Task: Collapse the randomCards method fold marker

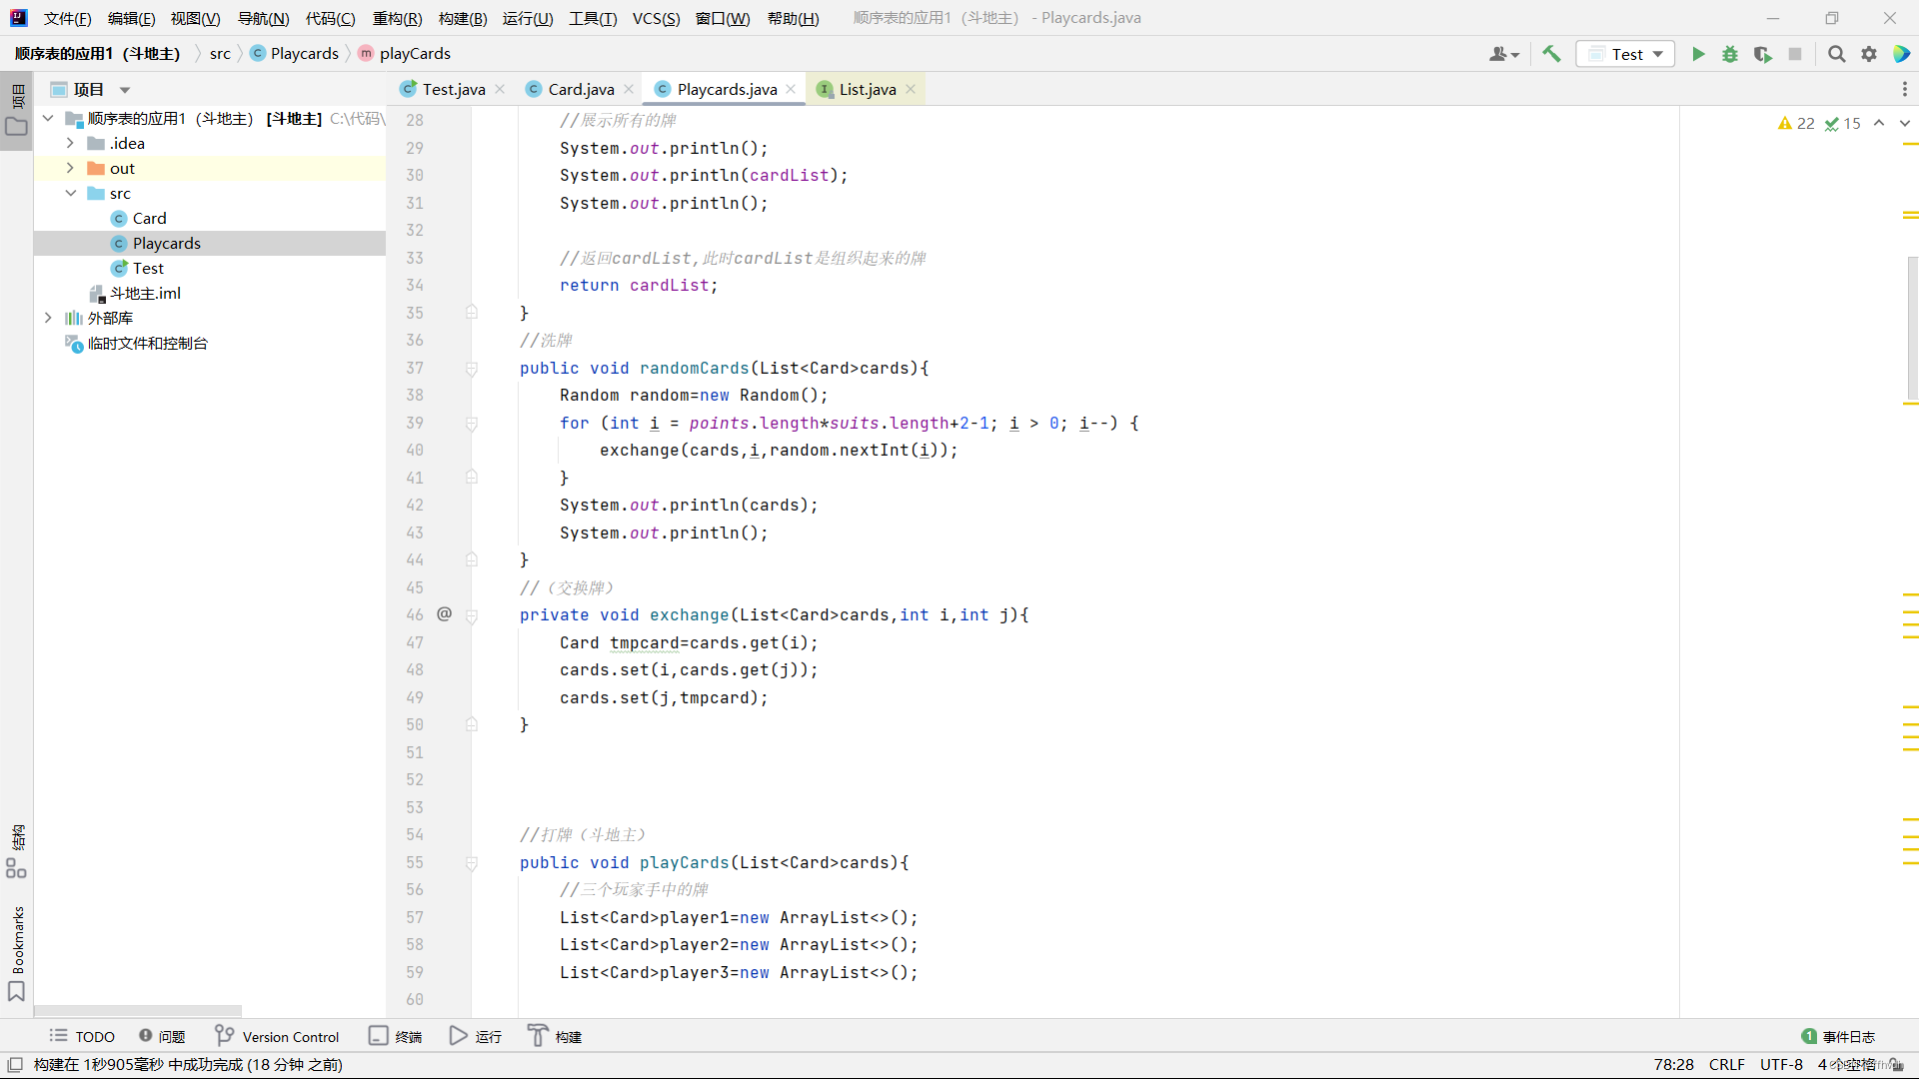Action: coord(472,369)
